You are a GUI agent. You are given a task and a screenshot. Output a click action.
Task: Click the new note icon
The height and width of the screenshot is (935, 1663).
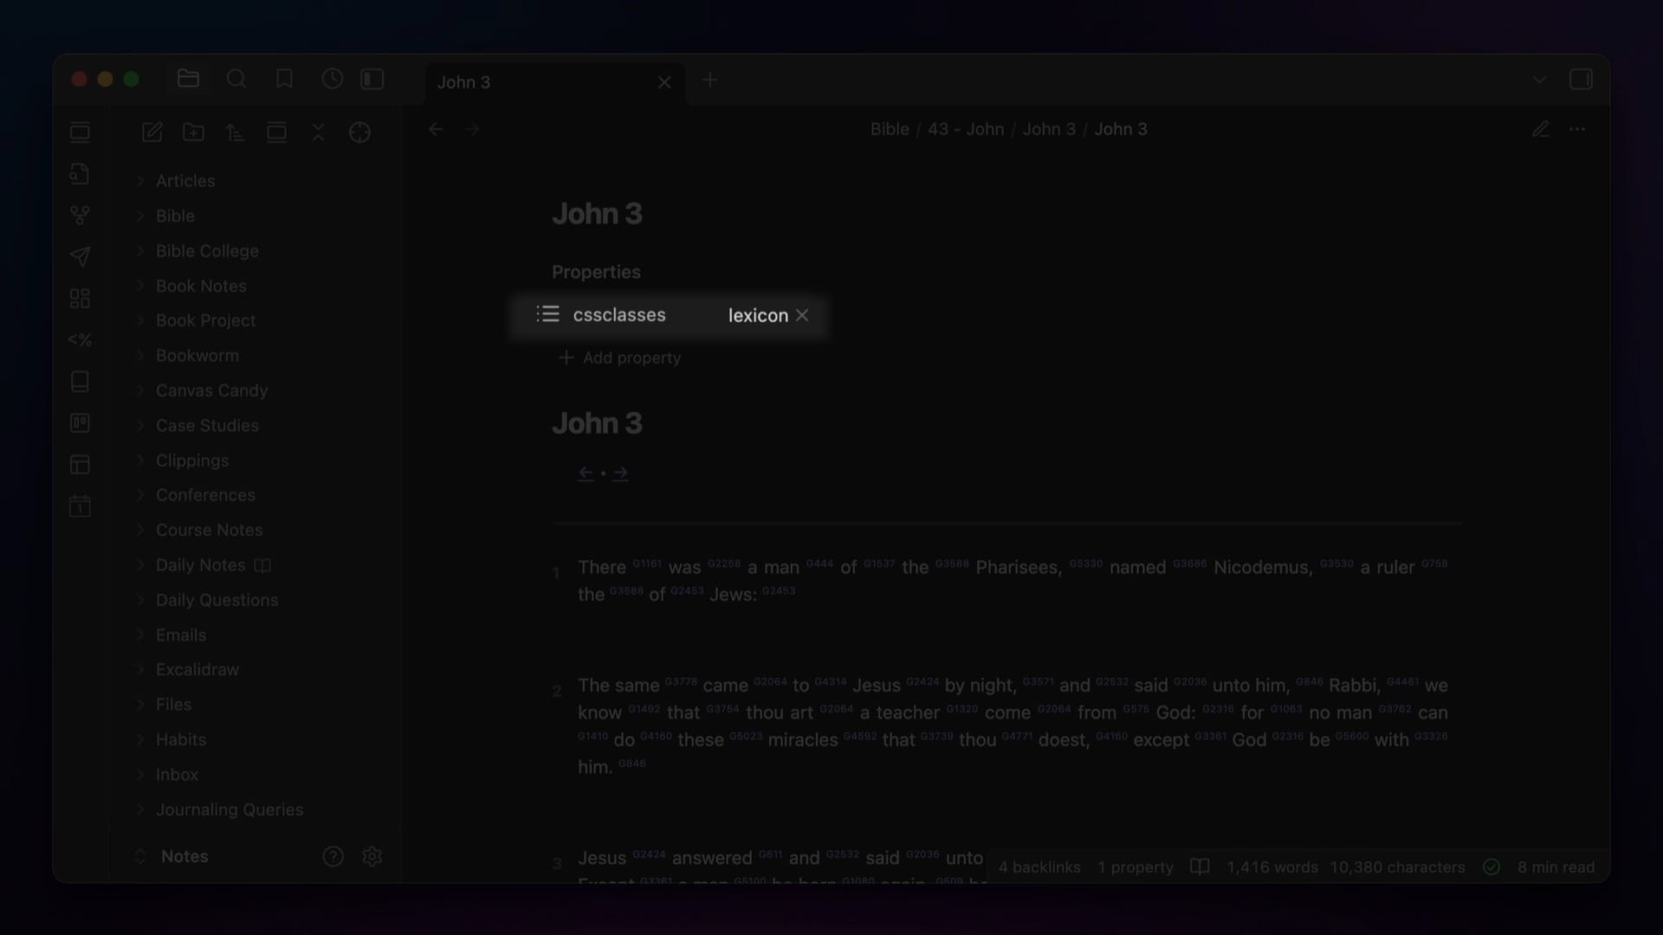pos(152,132)
